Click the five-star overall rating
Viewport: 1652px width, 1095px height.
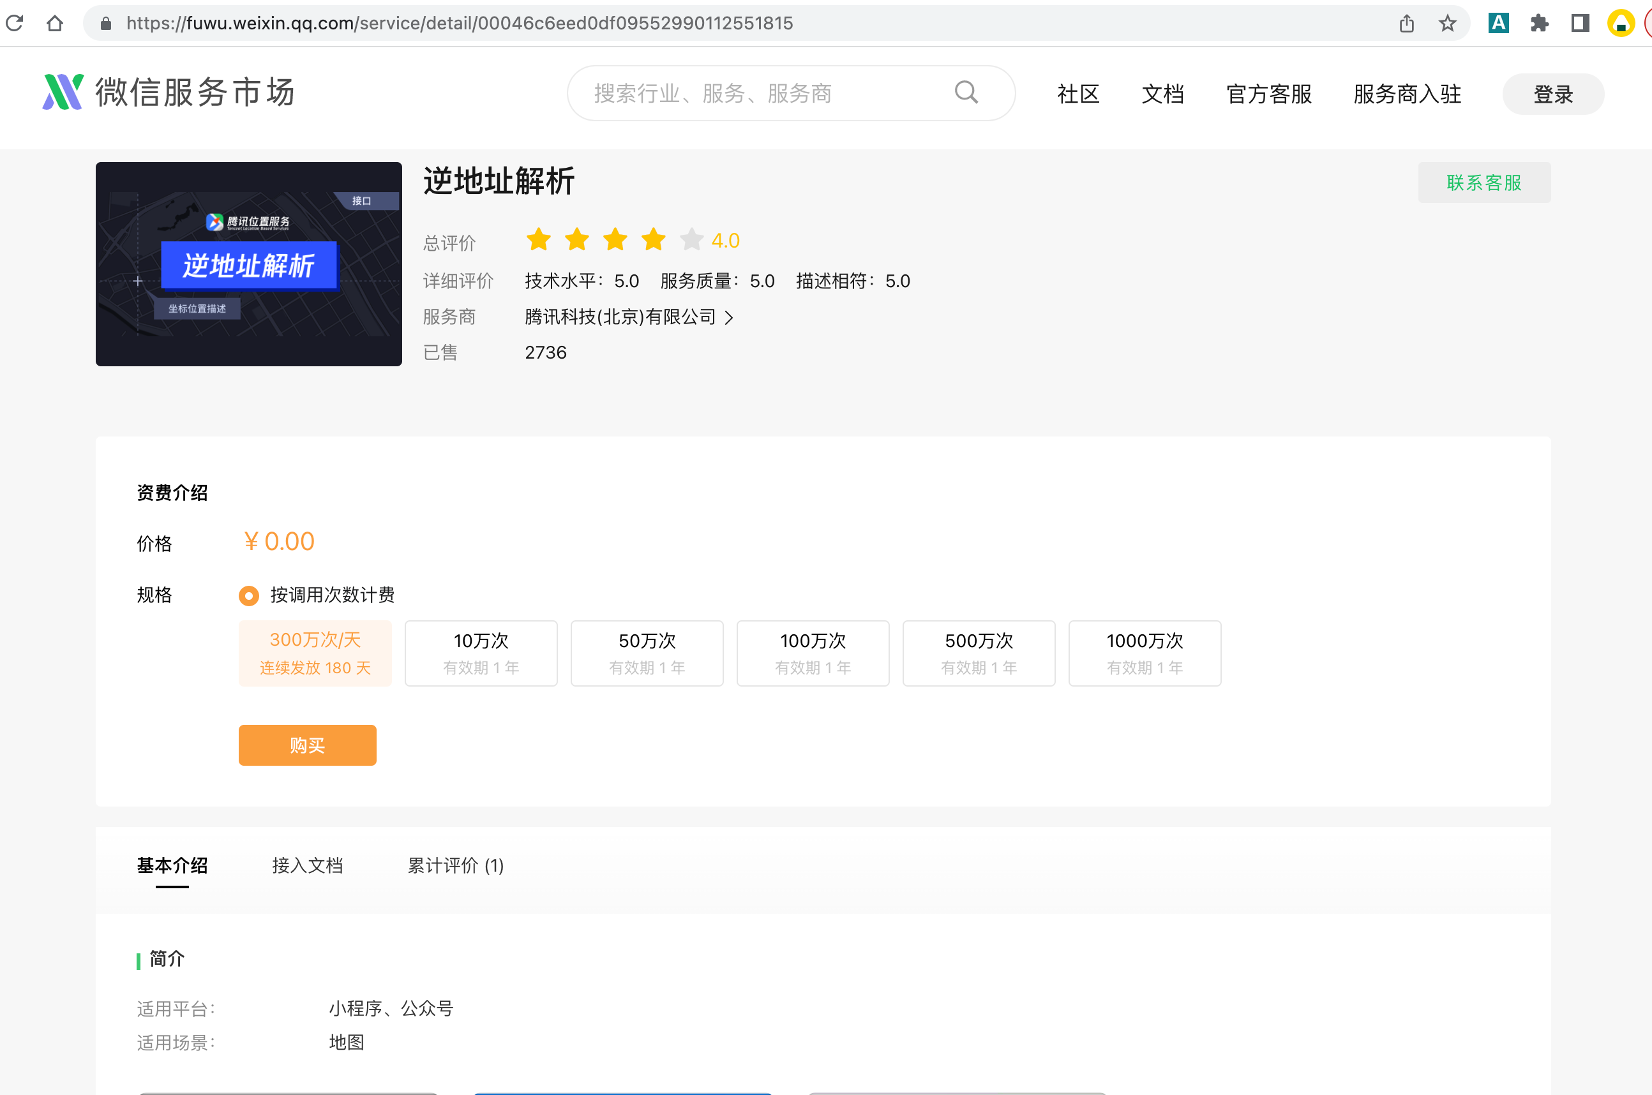615,239
